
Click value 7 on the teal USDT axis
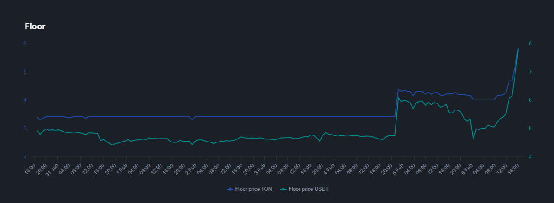pos(530,71)
